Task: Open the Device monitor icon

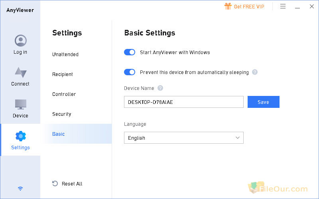Action: [21, 104]
